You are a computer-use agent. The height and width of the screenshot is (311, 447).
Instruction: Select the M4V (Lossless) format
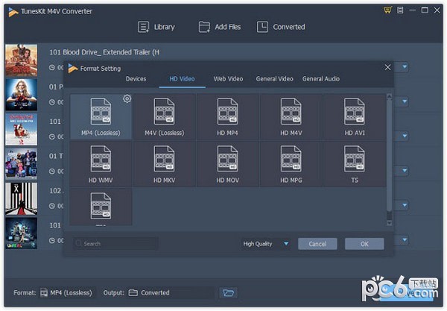(x=164, y=116)
